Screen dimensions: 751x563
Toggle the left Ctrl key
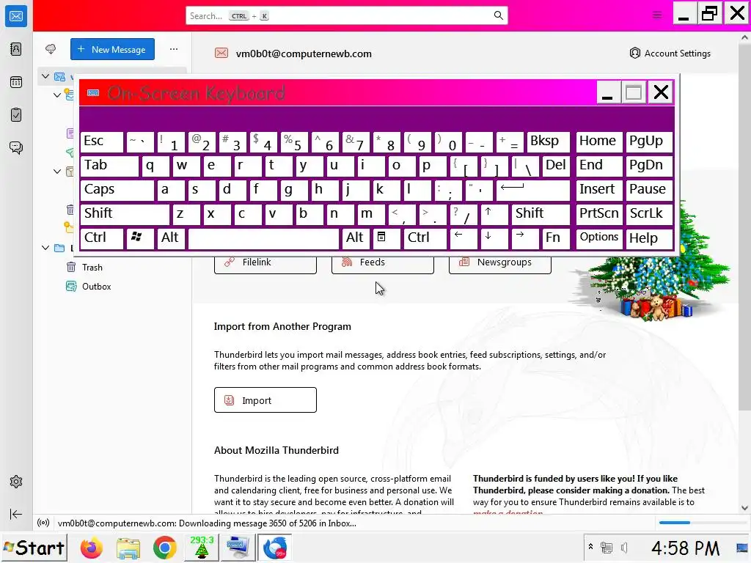tap(101, 238)
